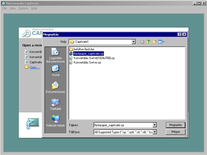207x155 pixels.
Task: Open Dokumentumok in the places bar
Action: point(55,87)
